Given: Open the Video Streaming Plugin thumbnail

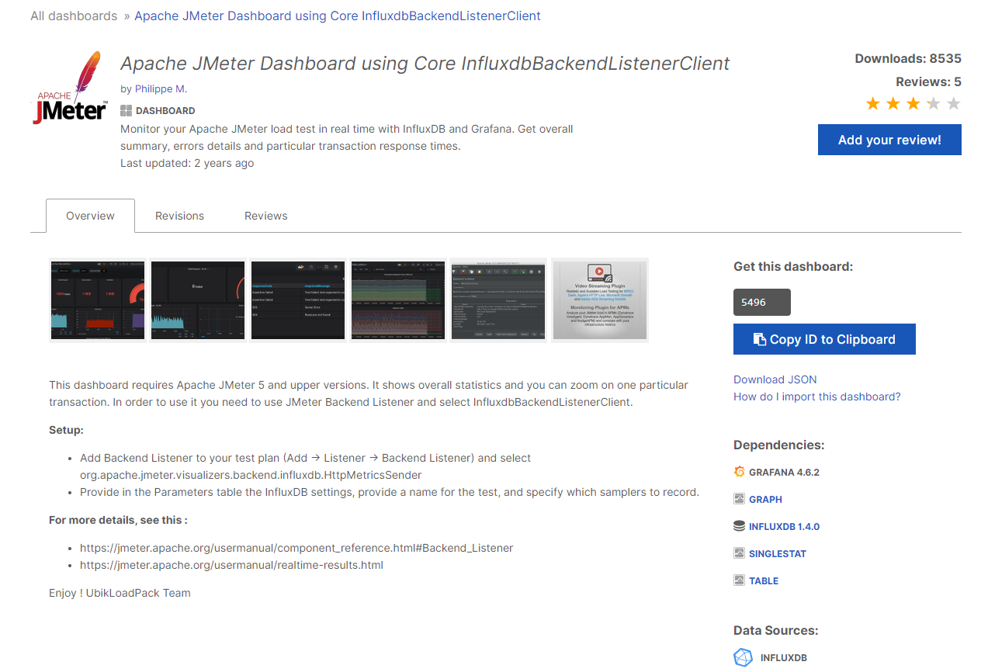Looking at the screenshot, I should [x=599, y=300].
